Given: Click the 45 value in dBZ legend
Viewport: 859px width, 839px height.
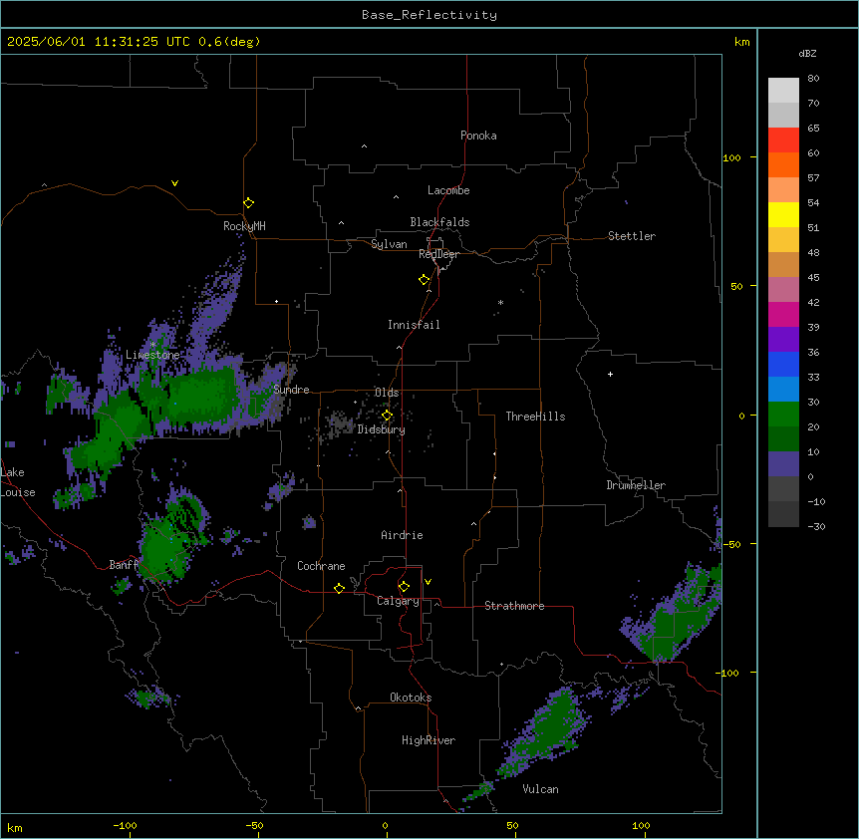Looking at the screenshot, I should (x=813, y=278).
